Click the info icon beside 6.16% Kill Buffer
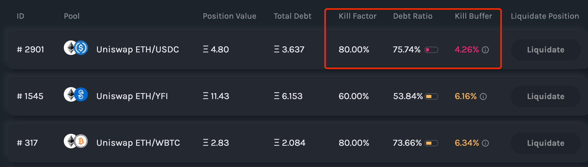588x167 pixels. 483,96
